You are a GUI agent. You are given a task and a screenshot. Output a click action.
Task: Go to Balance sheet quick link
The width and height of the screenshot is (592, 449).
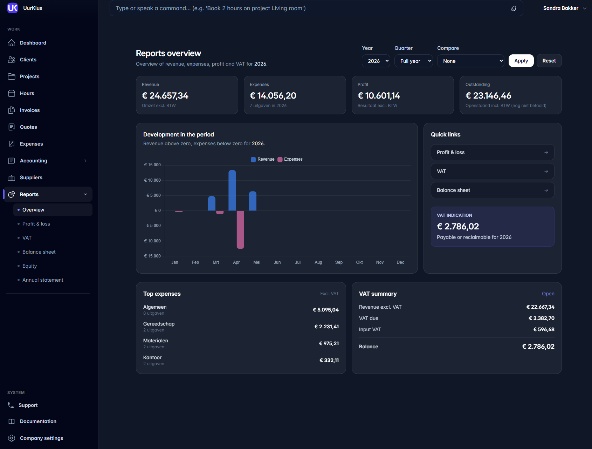[x=493, y=190]
